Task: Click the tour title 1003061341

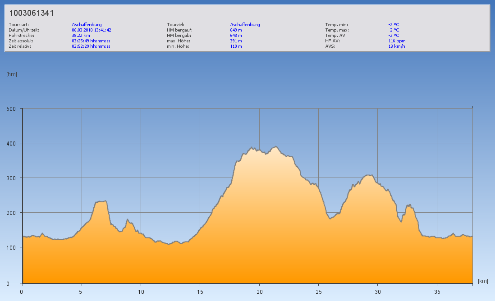Action: pyautogui.click(x=32, y=13)
